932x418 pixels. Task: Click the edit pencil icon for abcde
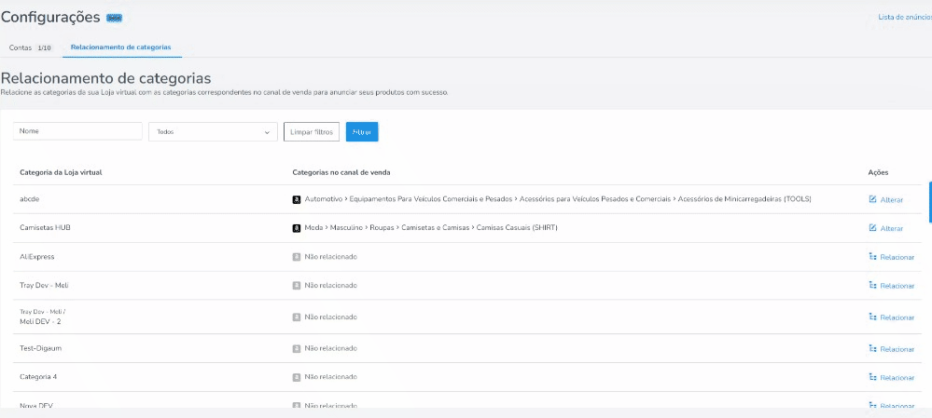pyautogui.click(x=872, y=199)
